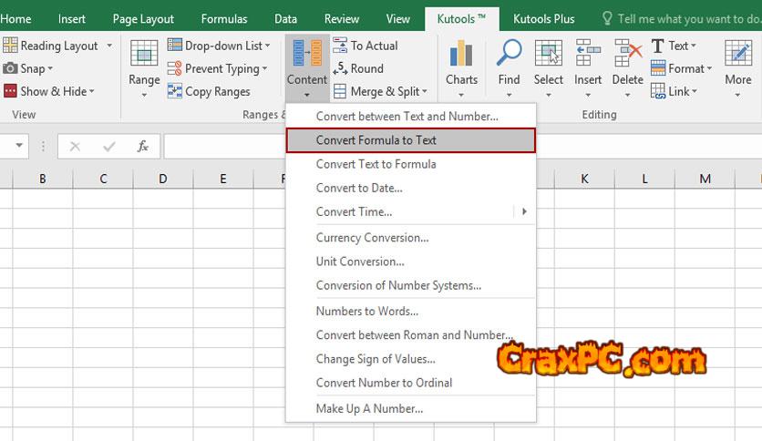
Task: Expand the Merge & Split dropdown
Action: pyautogui.click(x=427, y=92)
